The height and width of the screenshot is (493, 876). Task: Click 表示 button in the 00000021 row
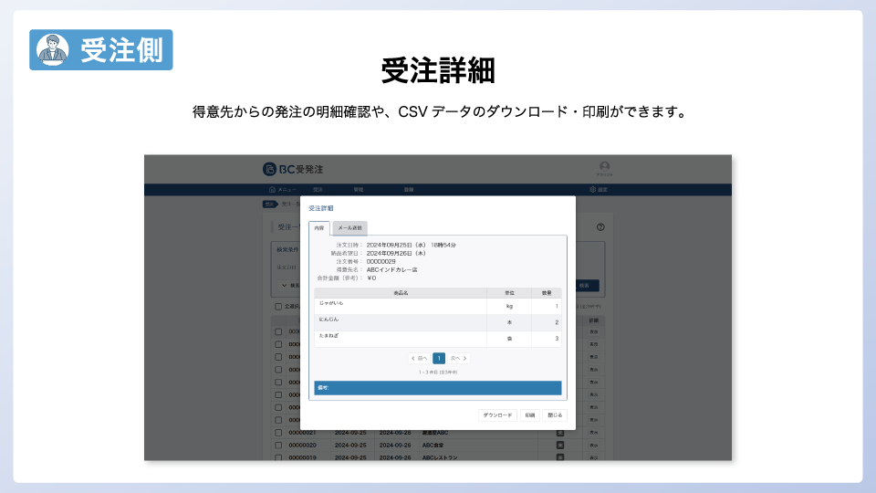pyautogui.click(x=593, y=433)
